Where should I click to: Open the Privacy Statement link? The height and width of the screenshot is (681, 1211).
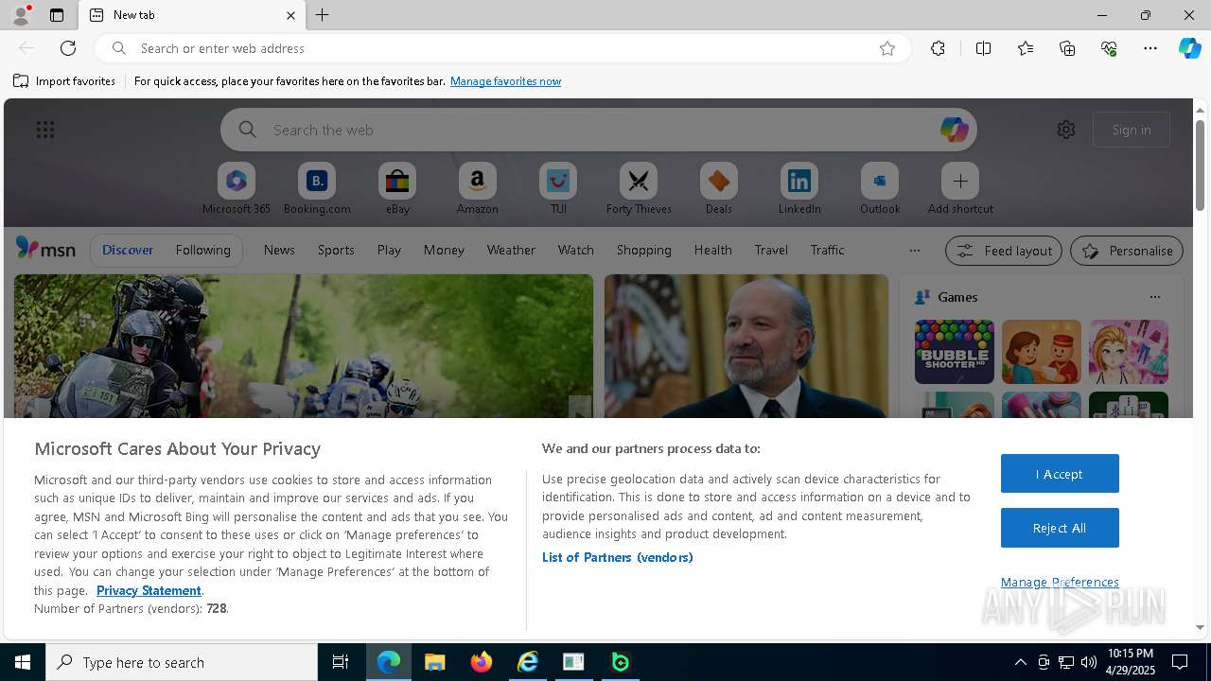click(x=149, y=590)
